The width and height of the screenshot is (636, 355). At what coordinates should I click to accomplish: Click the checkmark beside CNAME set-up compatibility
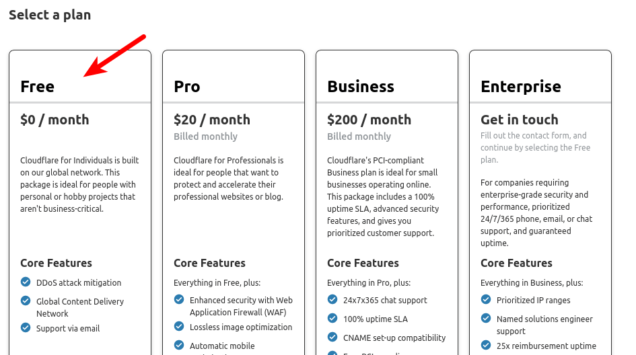(x=332, y=337)
